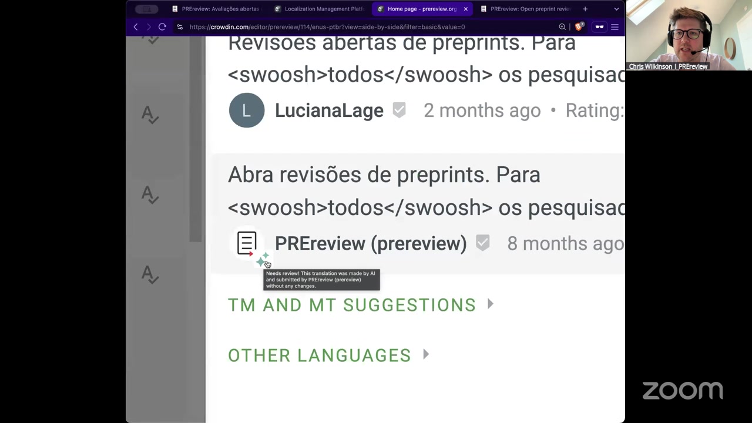Click the PREreview document avatar icon

pyautogui.click(x=247, y=243)
